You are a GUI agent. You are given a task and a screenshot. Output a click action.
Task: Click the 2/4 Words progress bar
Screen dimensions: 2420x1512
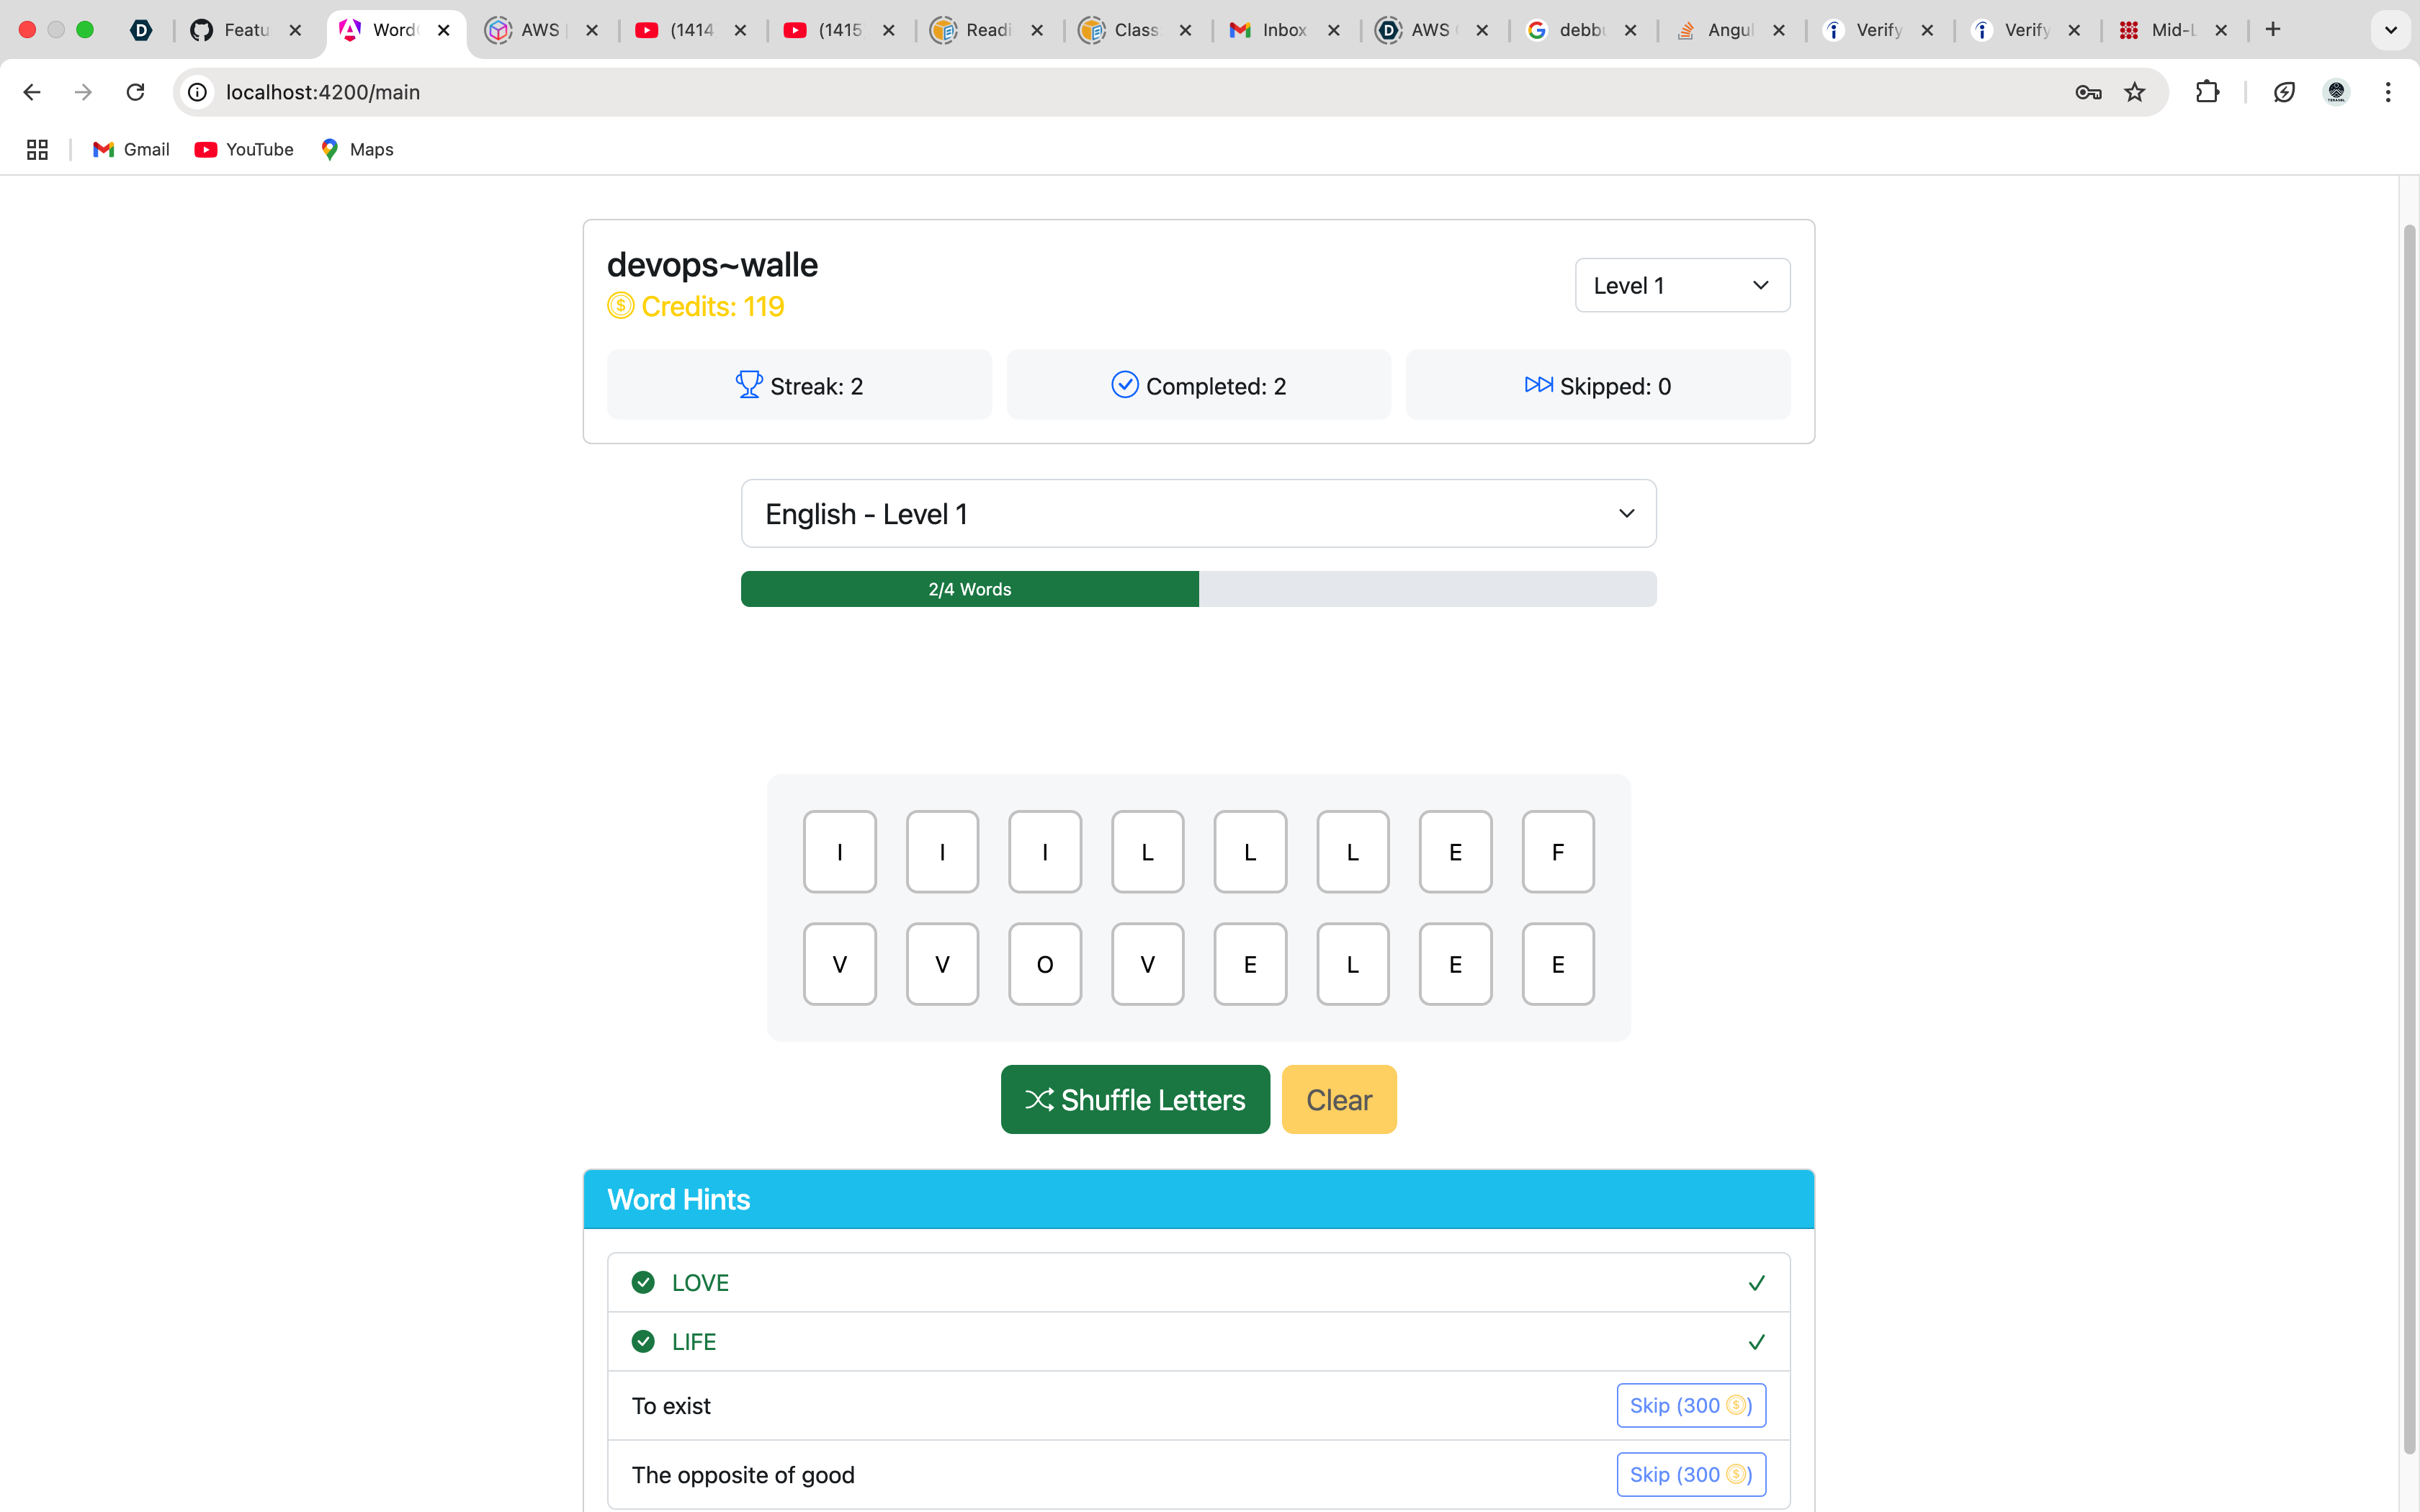click(x=1198, y=589)
